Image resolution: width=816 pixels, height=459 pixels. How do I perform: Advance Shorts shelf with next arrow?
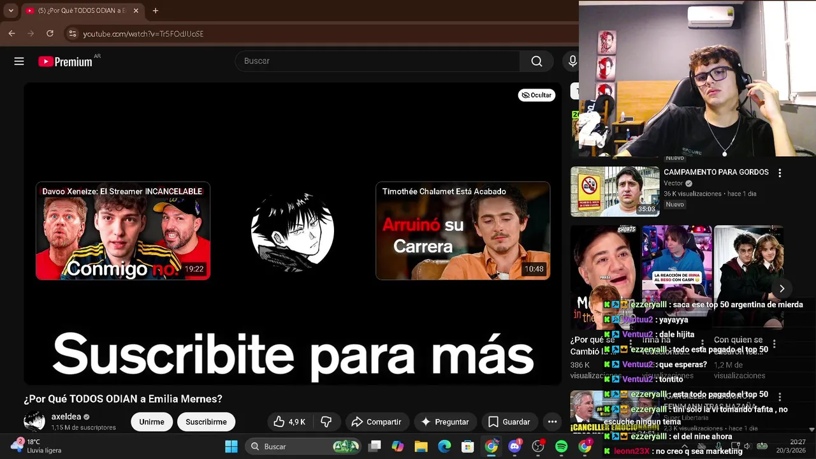click(x=782, y=288)
